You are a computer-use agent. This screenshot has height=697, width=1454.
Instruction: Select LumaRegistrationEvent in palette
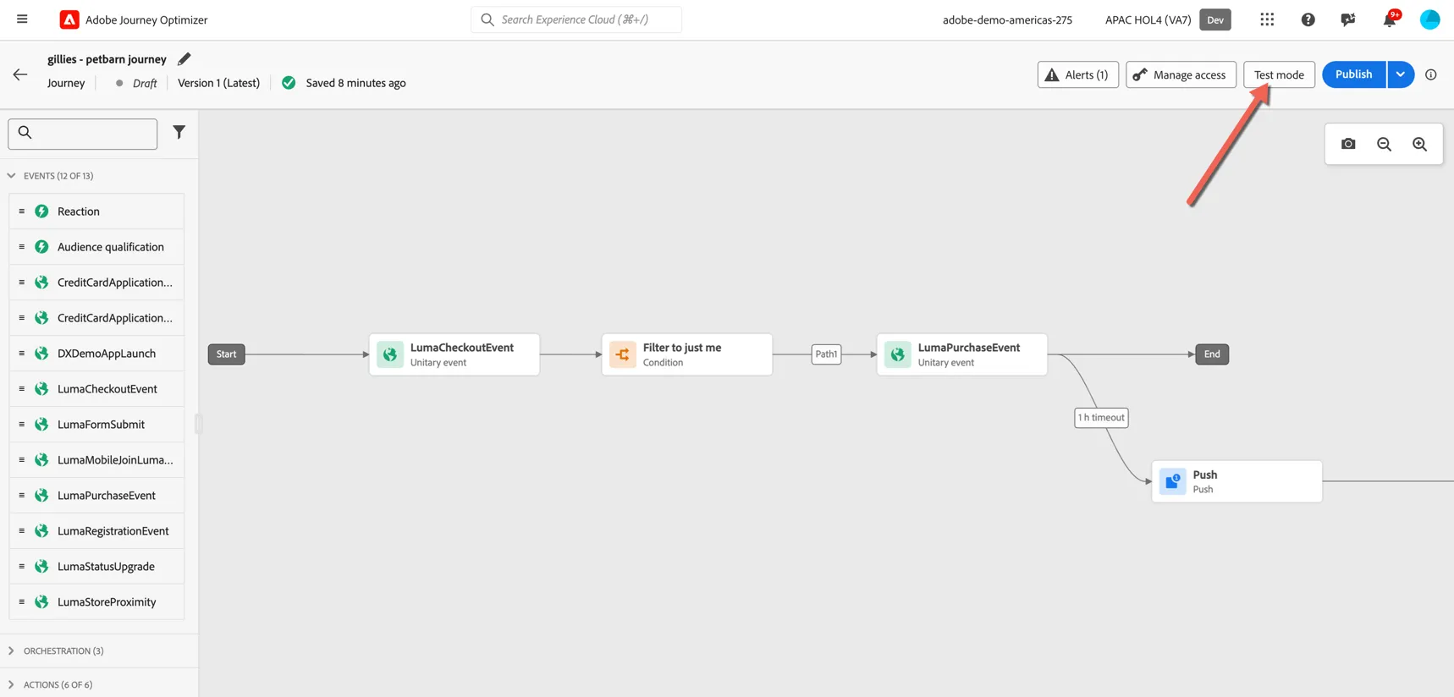tap(96, 531)
